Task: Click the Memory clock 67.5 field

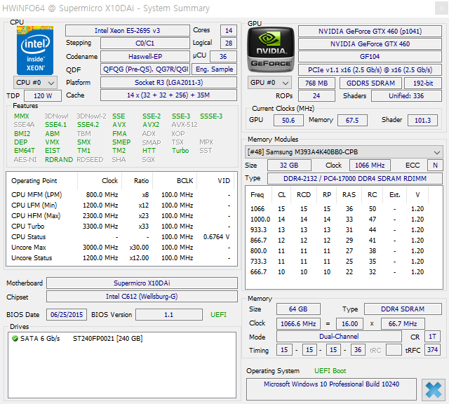Action: 352,120
